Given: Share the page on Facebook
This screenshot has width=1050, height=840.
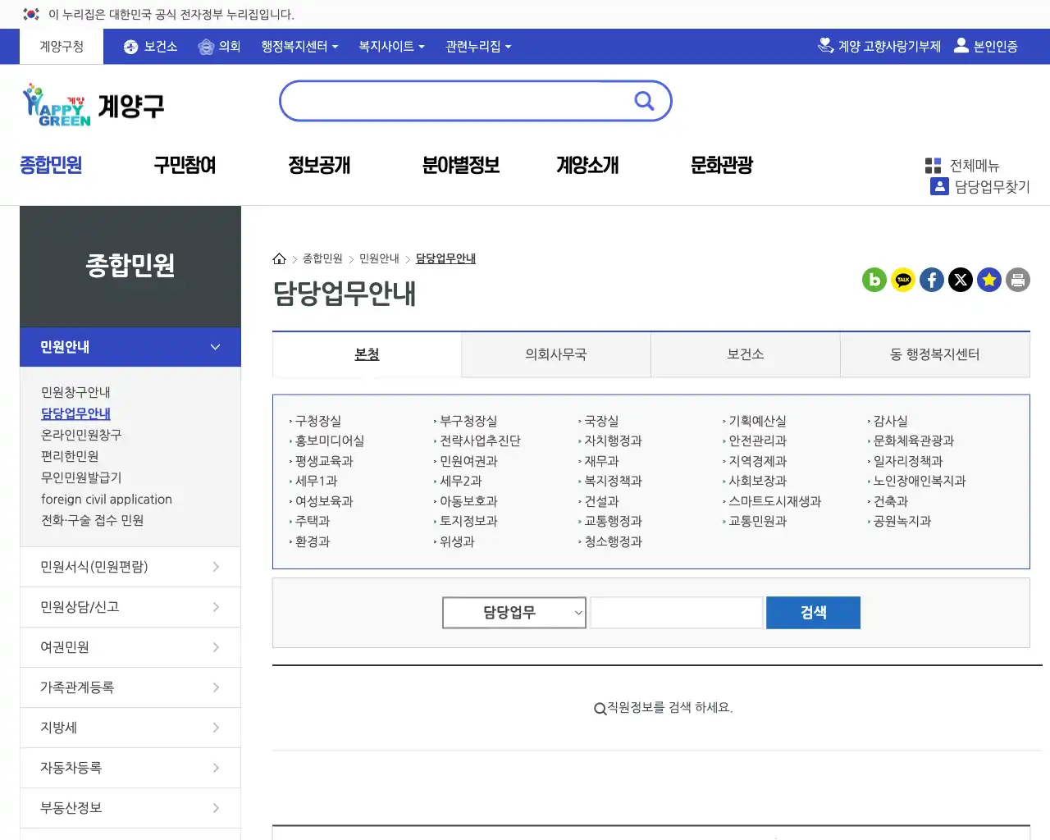Looking at the screenshot, I should coord(932,280).
